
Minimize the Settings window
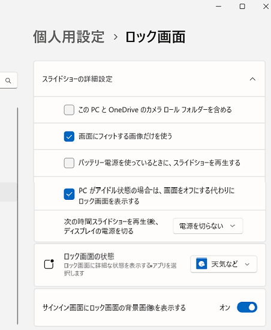219,7
